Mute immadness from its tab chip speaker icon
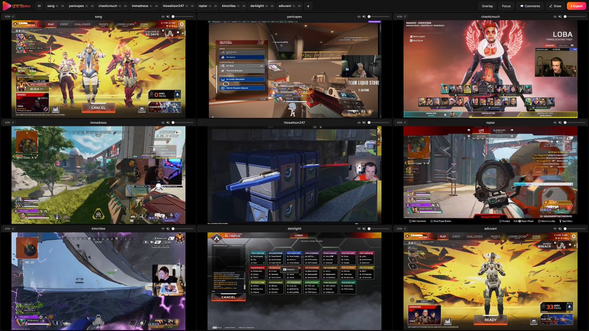589x331 pixels. (x=151, y=6)
